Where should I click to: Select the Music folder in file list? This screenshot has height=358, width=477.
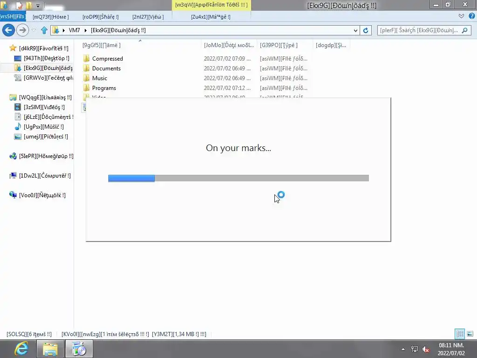[x=100, y=78]
